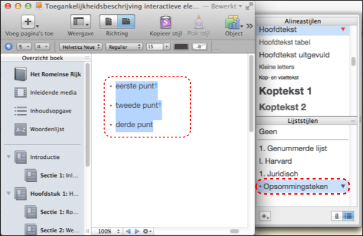363x236 pixels.
Task: Collapse the Hoofdstuk 1 disclosure triangle
Action: pyautogui.click(x=8, y=193)
